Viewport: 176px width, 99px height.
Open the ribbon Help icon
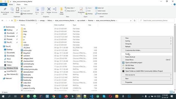[175, 4]
